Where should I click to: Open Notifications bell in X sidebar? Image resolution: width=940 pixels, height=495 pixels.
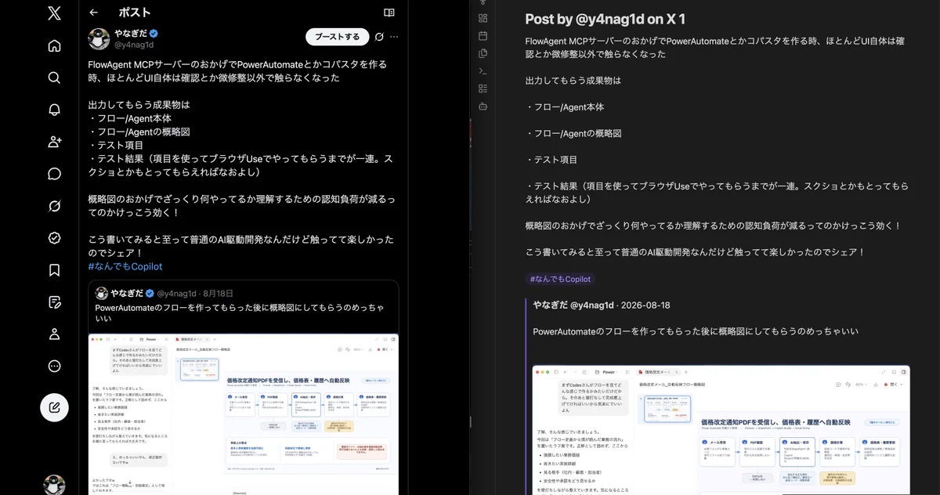tap(54, 110)
